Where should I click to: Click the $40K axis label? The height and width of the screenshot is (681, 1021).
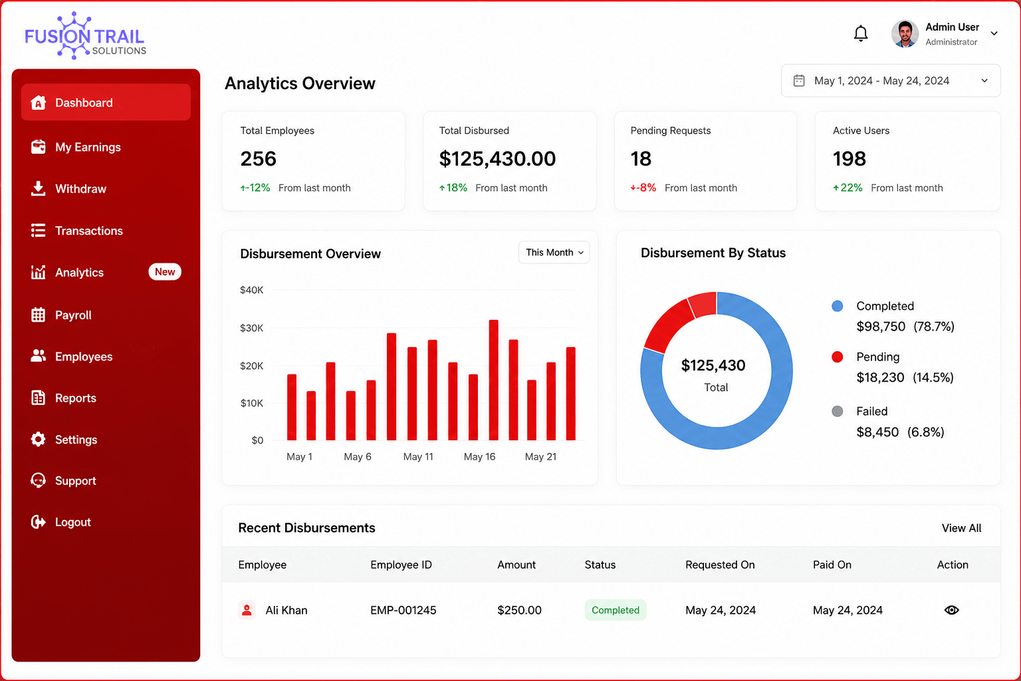(x=252, y=290)
